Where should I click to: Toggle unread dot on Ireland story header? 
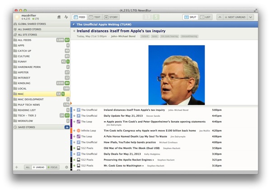[74, 31]
